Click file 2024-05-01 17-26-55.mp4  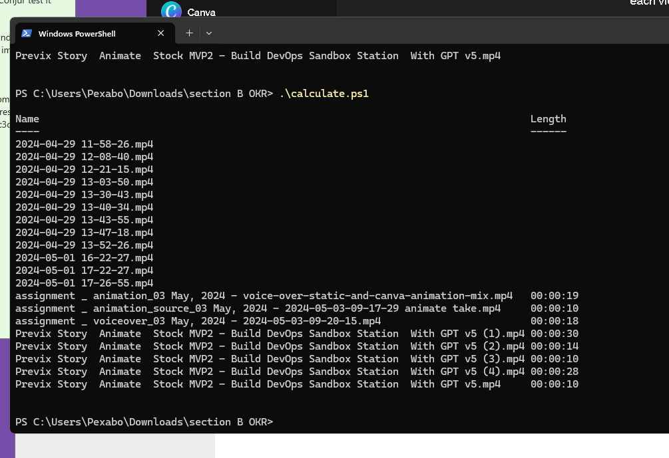point(84,283)
